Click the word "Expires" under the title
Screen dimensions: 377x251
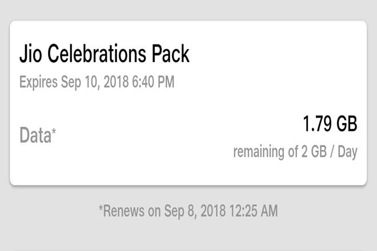38,83
